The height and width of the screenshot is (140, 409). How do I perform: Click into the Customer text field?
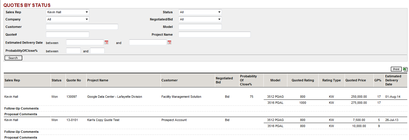tap(82, 27)
